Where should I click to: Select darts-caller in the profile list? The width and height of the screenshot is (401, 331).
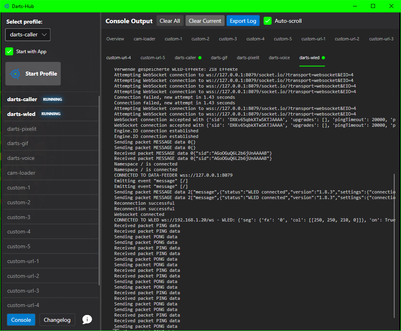[x=51, y=100]
